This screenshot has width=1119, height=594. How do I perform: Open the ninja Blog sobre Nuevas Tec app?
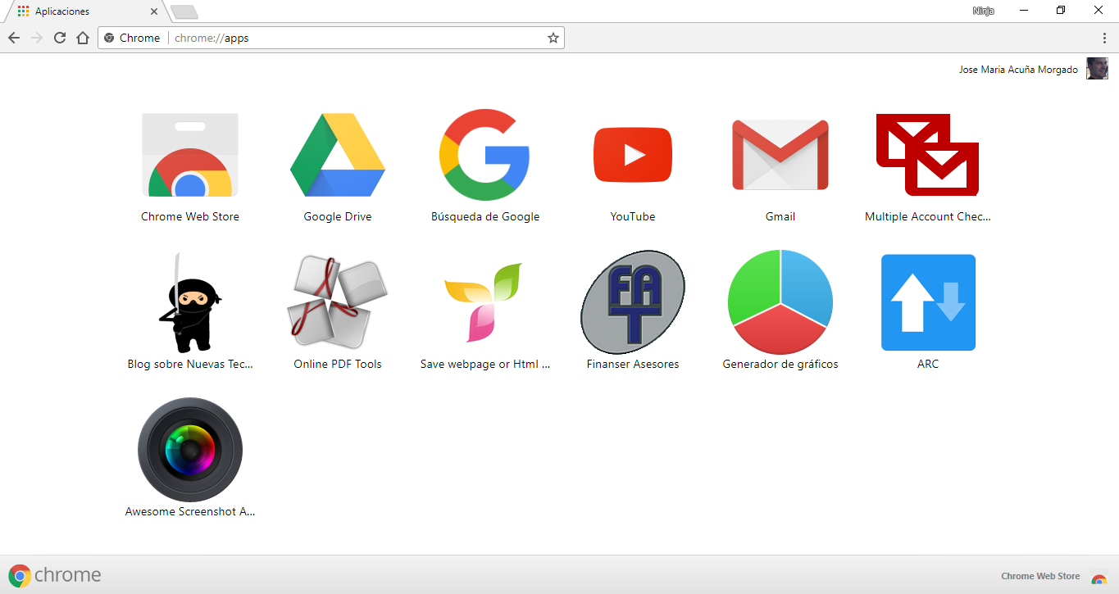[x=190, y=303]
